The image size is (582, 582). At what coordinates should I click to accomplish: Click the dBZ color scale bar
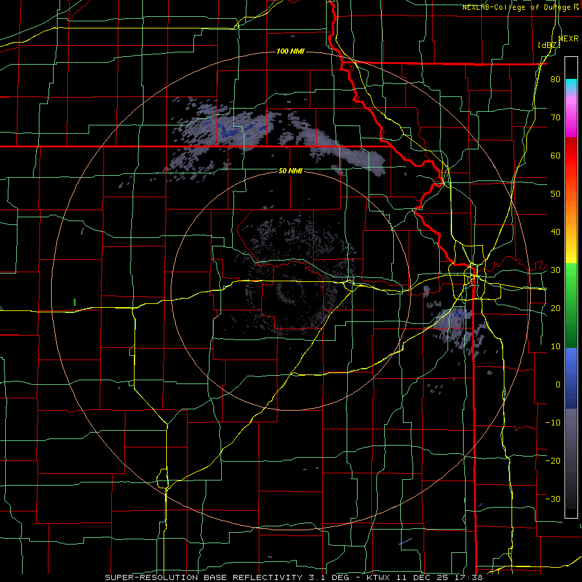571,287
